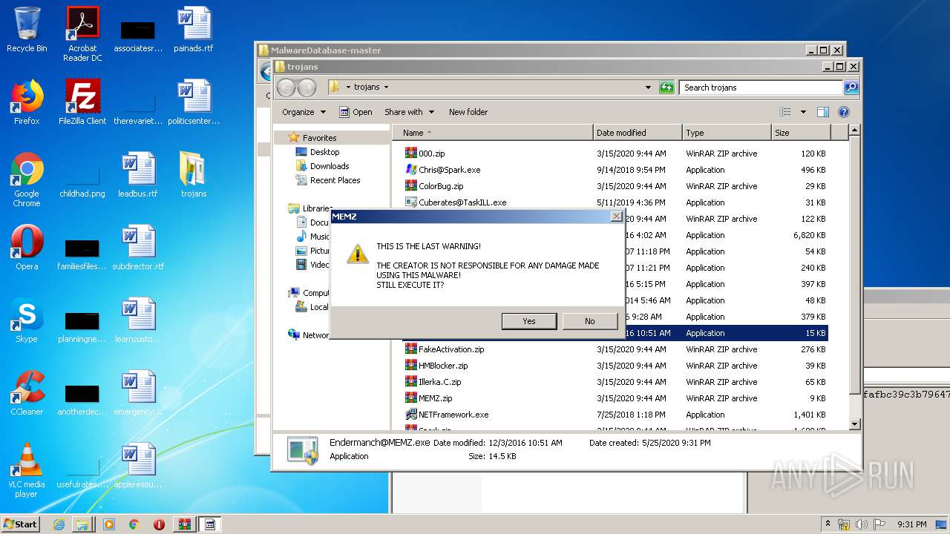The width and height of the screenshot is (950, 534).
Task: Click file list scrollbar down arrow
Action: click(x=854, y=423)
